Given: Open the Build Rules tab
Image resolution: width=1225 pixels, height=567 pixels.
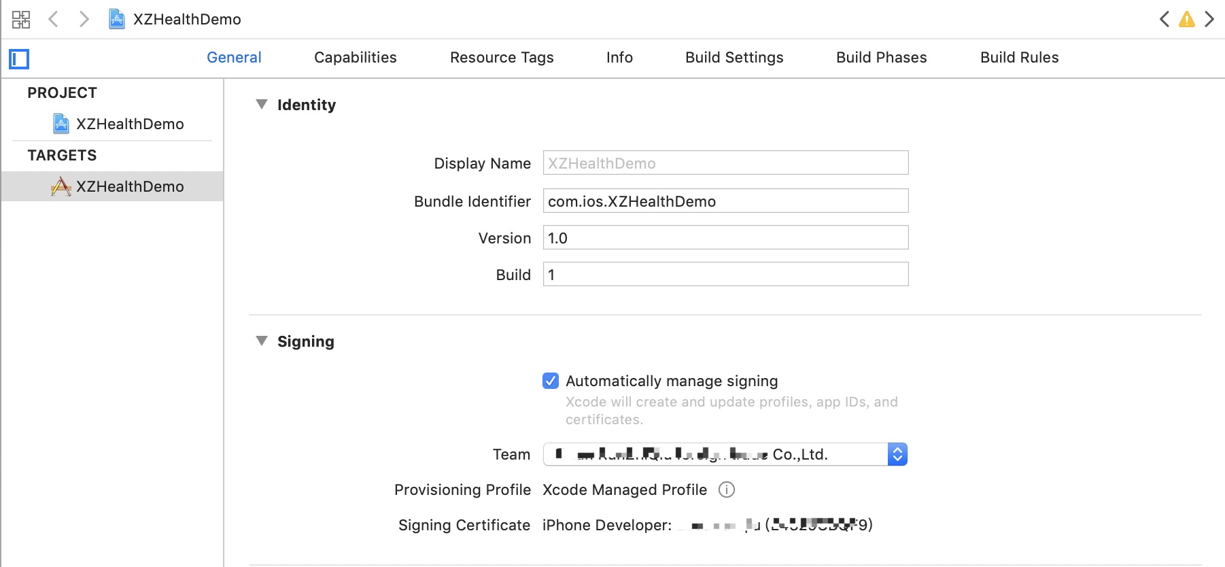Looking at the screenshot, I should pyautogui.click(x=1020, y=58).
